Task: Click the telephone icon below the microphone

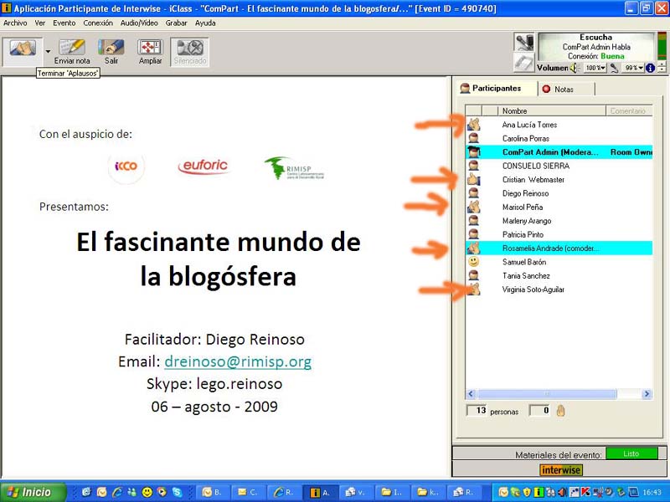Action: 524,62
